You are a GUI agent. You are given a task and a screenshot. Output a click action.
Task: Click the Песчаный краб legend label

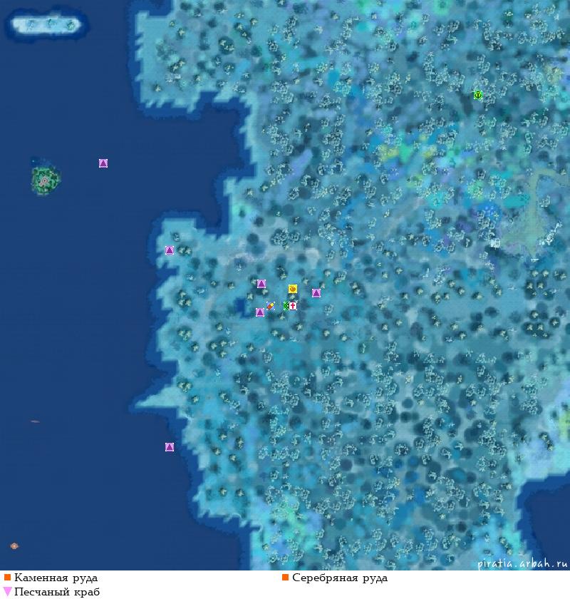pos(57,592)
